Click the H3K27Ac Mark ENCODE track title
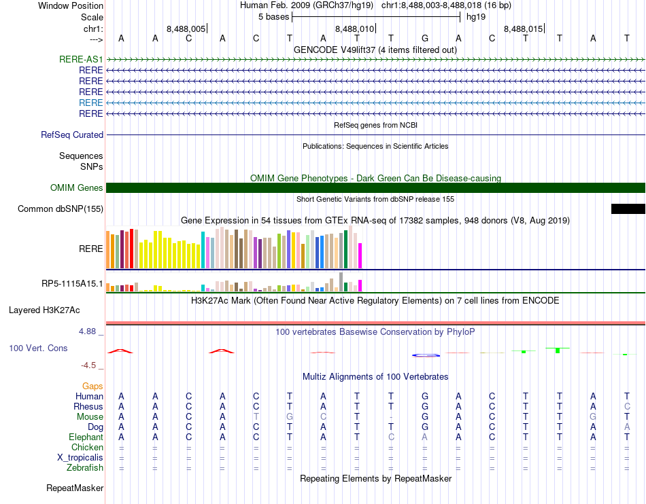Viewport: 646px width, 504px height. pos(375,300)
